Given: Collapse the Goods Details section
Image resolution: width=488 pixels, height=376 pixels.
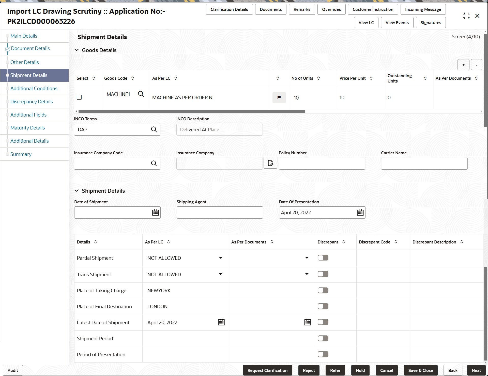Looking at the screenshot, I should [77, 50].
